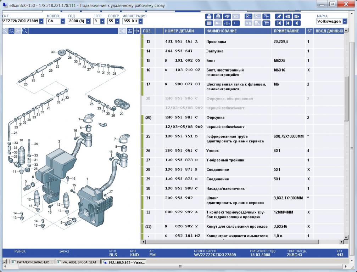Open the shopping cart icon
Screen dimensions: 357x272
pos(266,23)
